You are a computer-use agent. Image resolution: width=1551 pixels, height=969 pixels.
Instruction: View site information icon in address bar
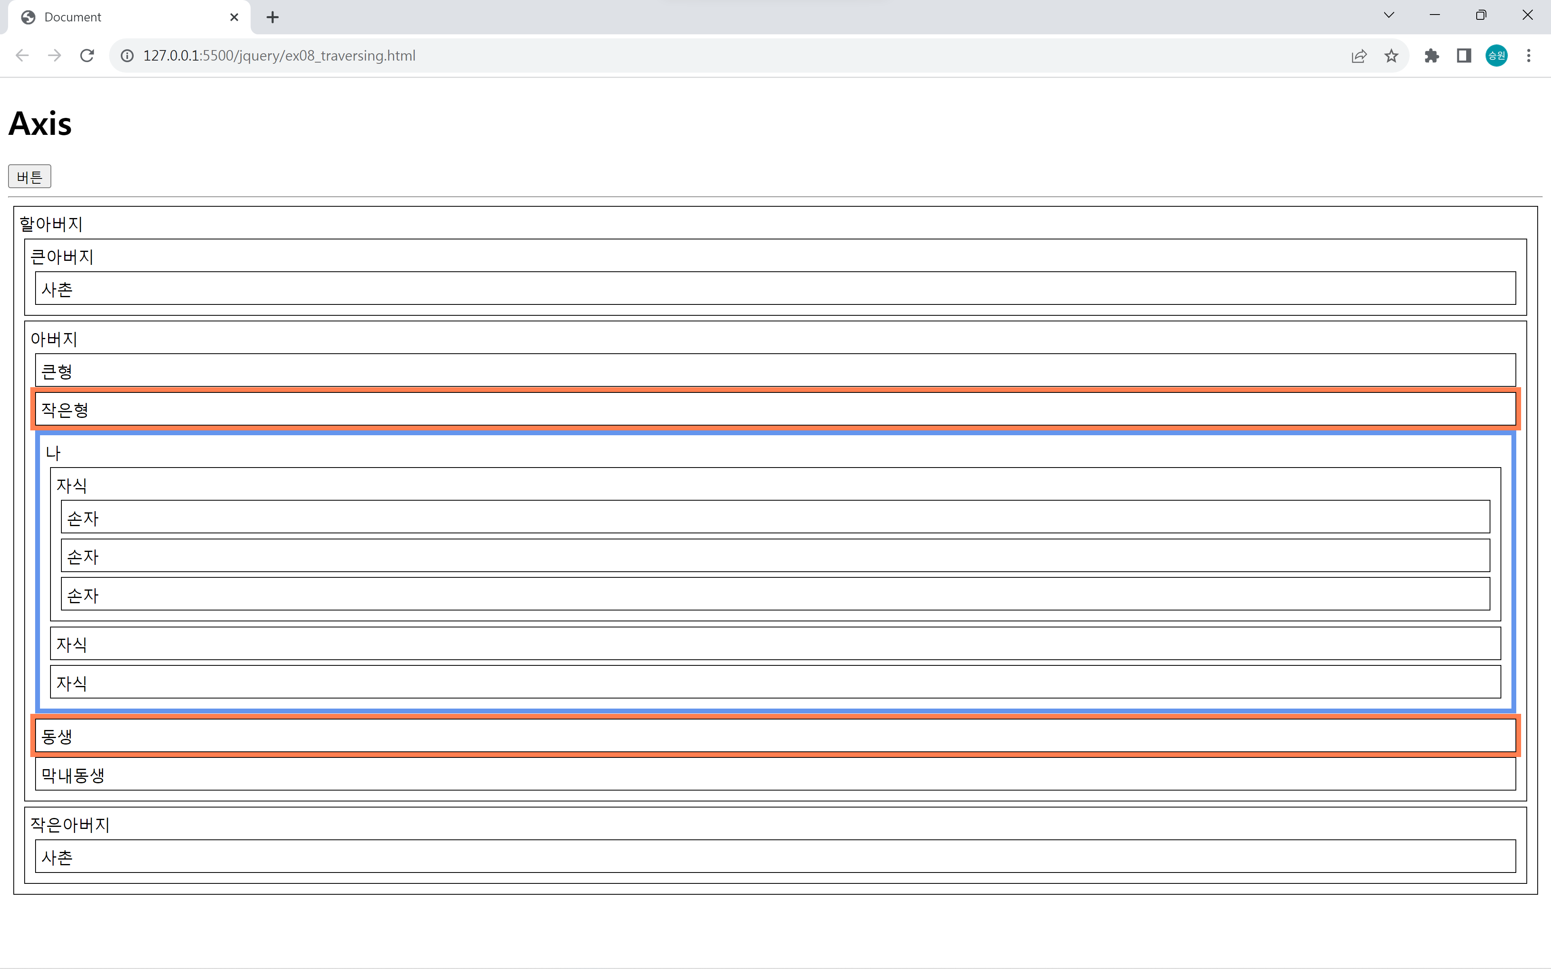(128, 56)
